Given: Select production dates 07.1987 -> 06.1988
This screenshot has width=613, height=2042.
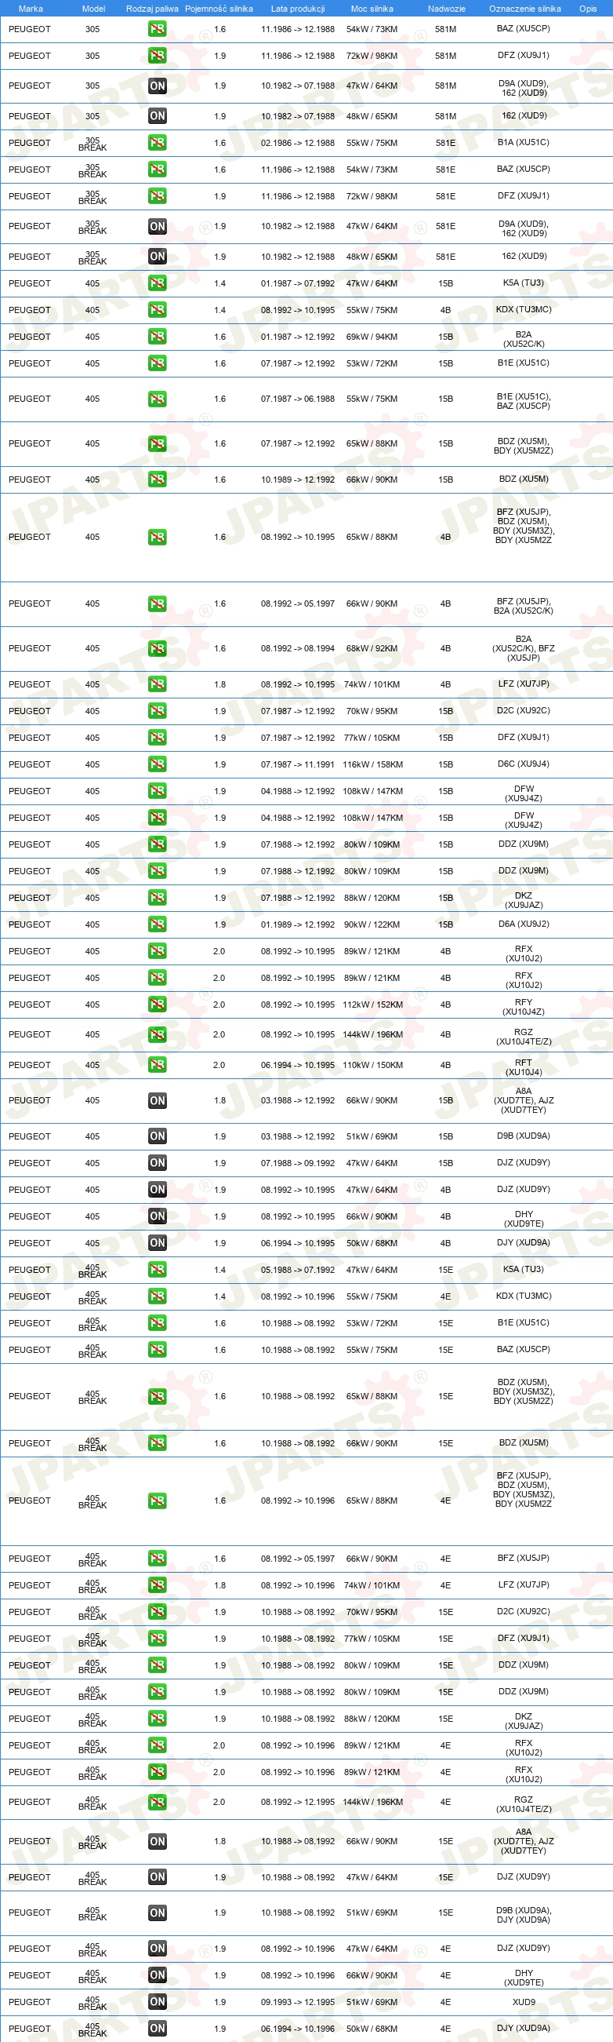Looking at the screenshot, I should (298, 399).
